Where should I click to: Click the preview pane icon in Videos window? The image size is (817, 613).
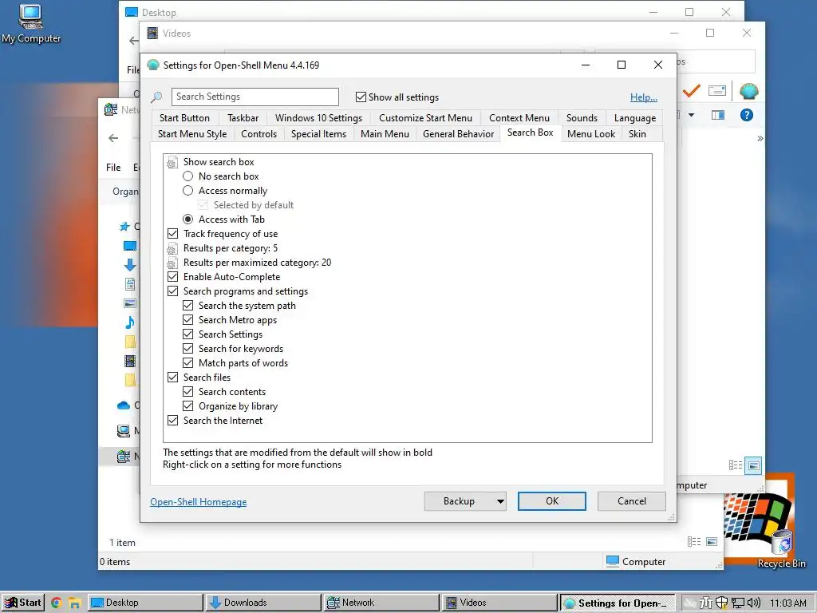(x=718, y=115)
